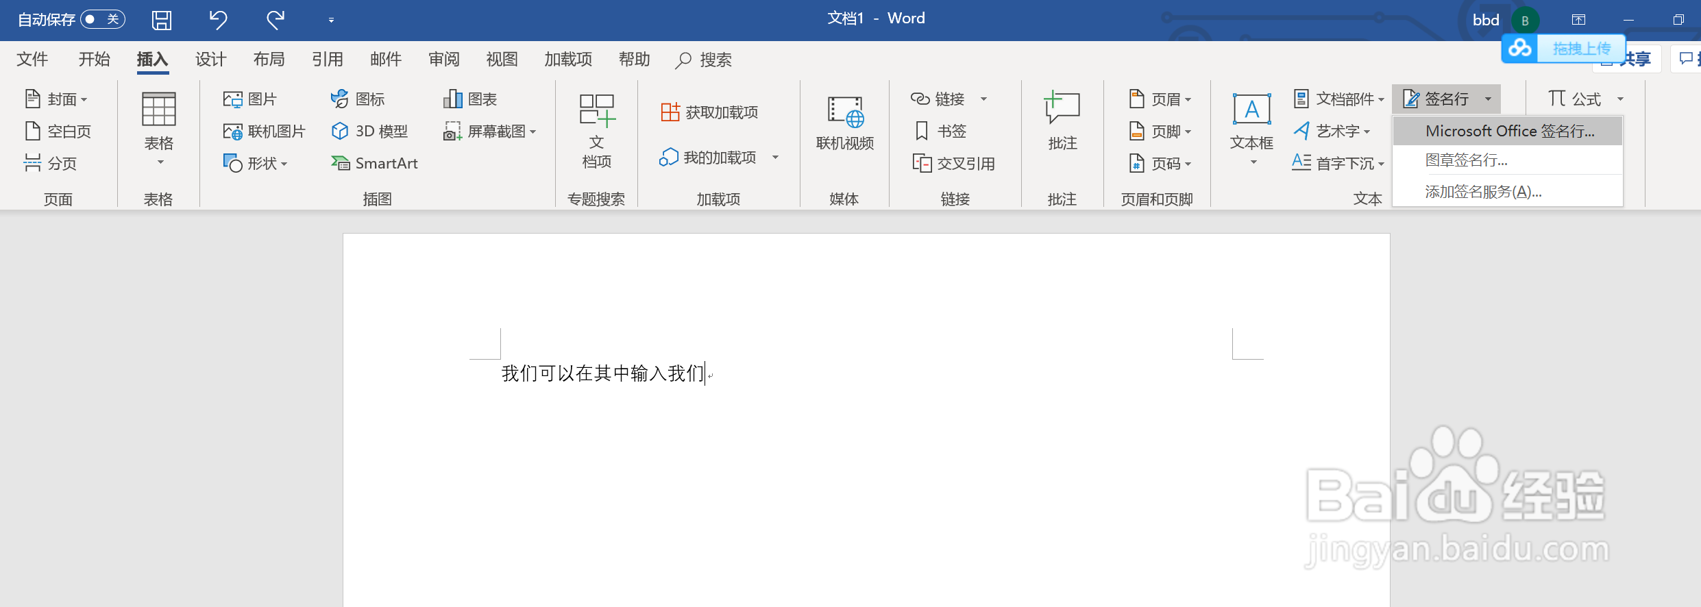Open the 形状 shapes dropdown
This screenshot has width=1701, height=607.
tap(255, 163)
